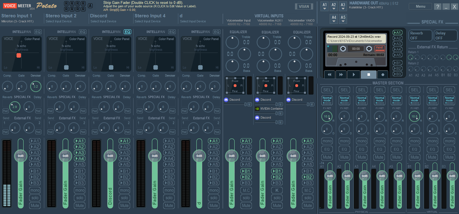Open the A5 hardware output device selector
The image size is (459, 214).
[343, 19]
